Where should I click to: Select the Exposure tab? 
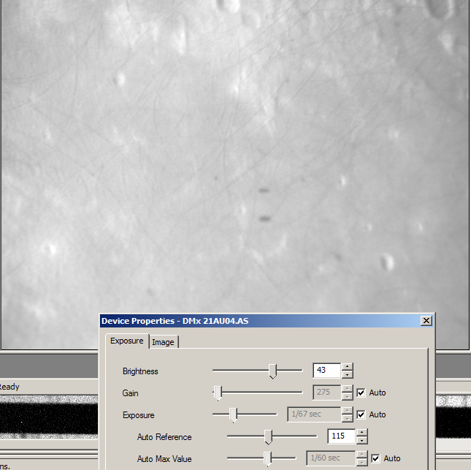click(x=126, y=341)
